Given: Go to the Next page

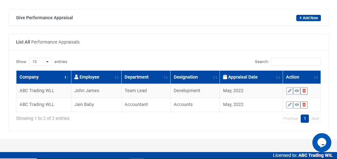Looking at the screenshot, I should 315,119.
